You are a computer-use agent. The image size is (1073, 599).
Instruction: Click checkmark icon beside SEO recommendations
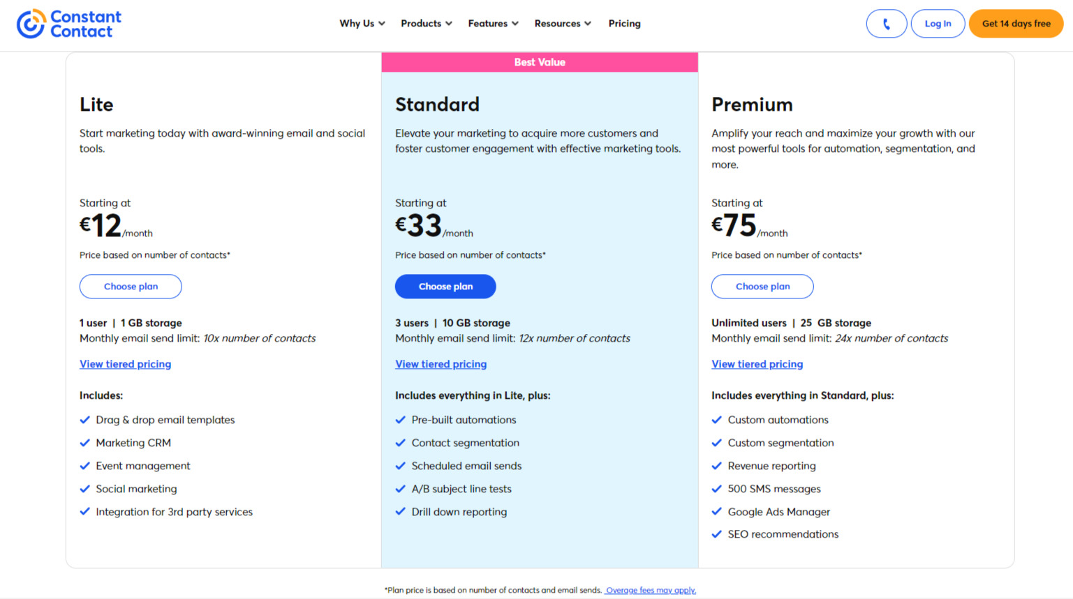click(717, 534)
